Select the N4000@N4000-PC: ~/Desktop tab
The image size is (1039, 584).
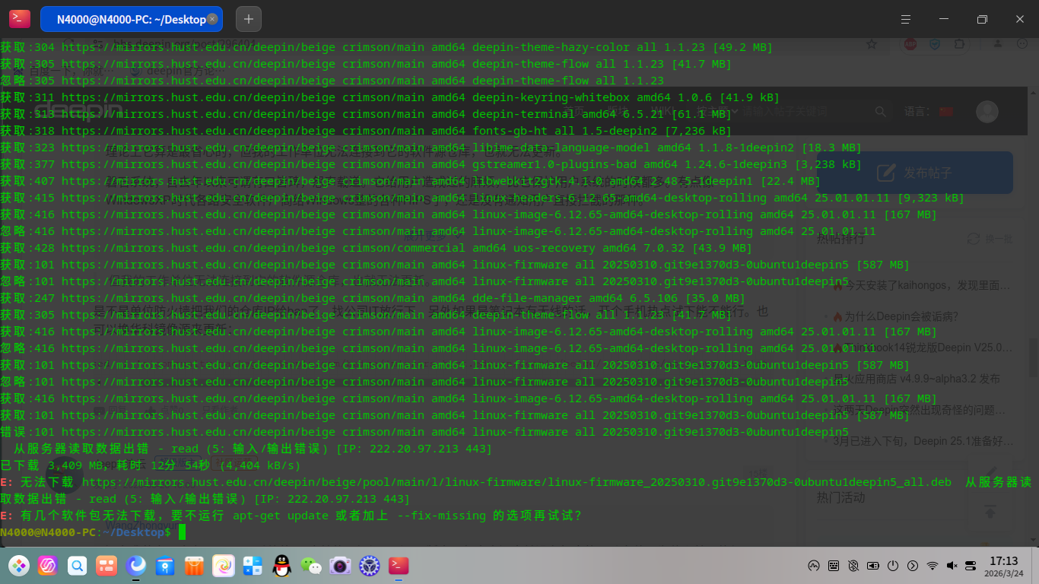click(x=131, y=19)
